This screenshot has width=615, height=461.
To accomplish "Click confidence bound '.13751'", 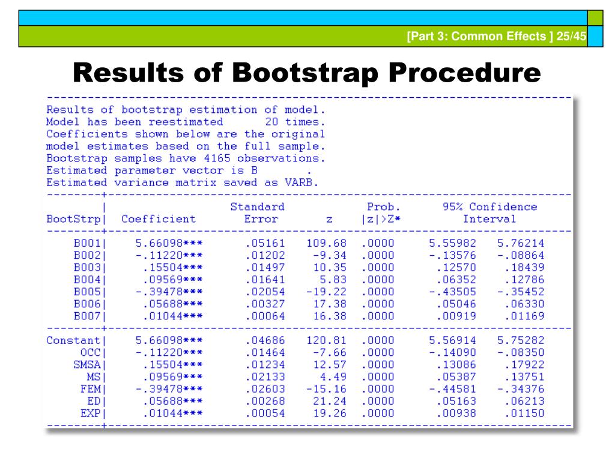I will click(x=524, y=377).
